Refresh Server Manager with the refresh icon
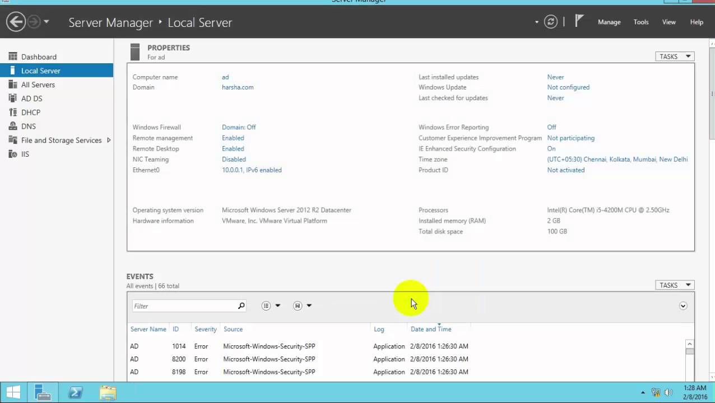Viewport: 715px width, 403px height. pyautogui.click(x=551, y=22)
